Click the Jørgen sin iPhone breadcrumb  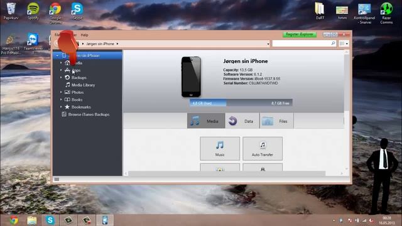(100, 44)
